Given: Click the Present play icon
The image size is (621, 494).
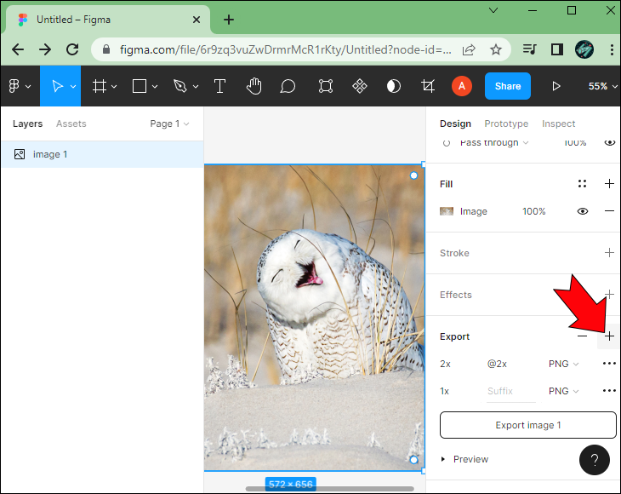Looking at the screenshot, I should (x=556, y=86).
